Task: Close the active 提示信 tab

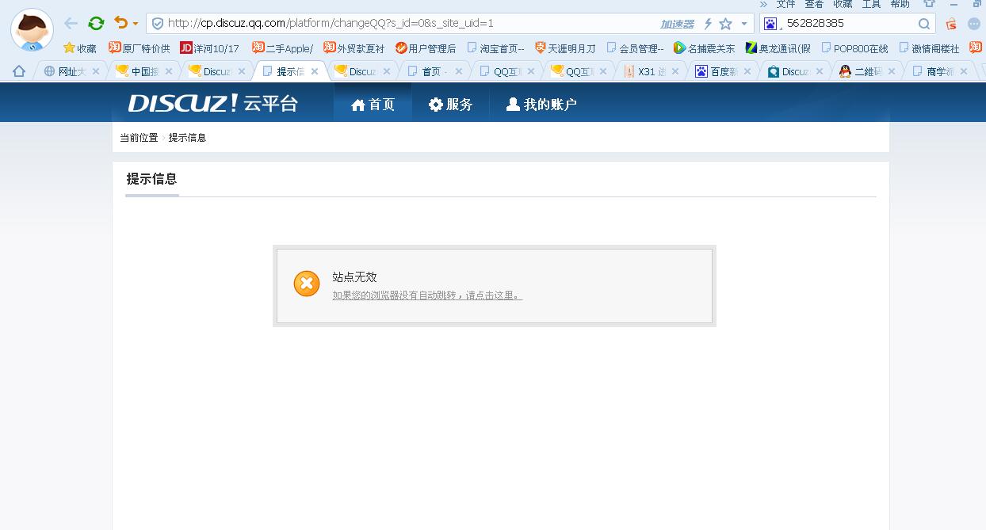Action: click(x=315, y=71)
